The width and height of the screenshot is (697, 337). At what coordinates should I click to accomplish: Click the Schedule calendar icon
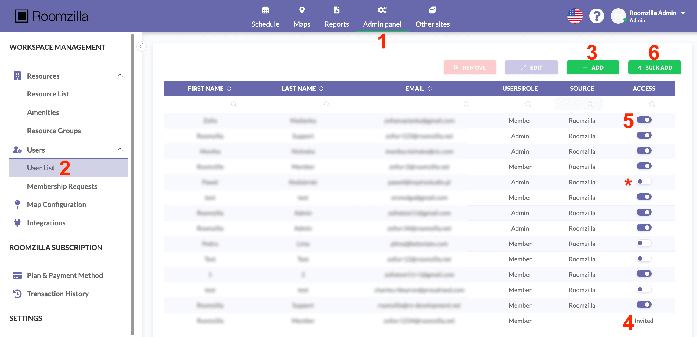265,10
